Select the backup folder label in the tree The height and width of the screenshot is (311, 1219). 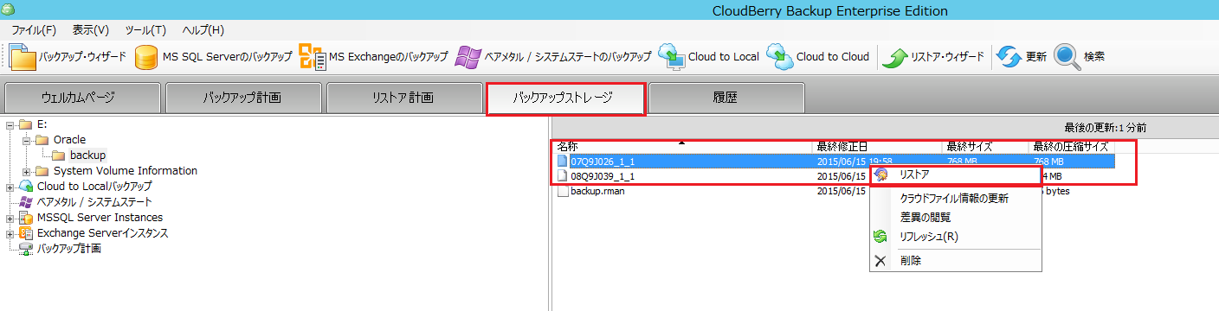click(x=88, y=155)
